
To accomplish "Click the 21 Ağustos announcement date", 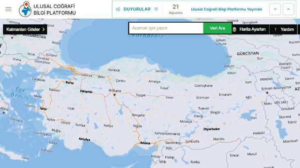I will (175, 9).
